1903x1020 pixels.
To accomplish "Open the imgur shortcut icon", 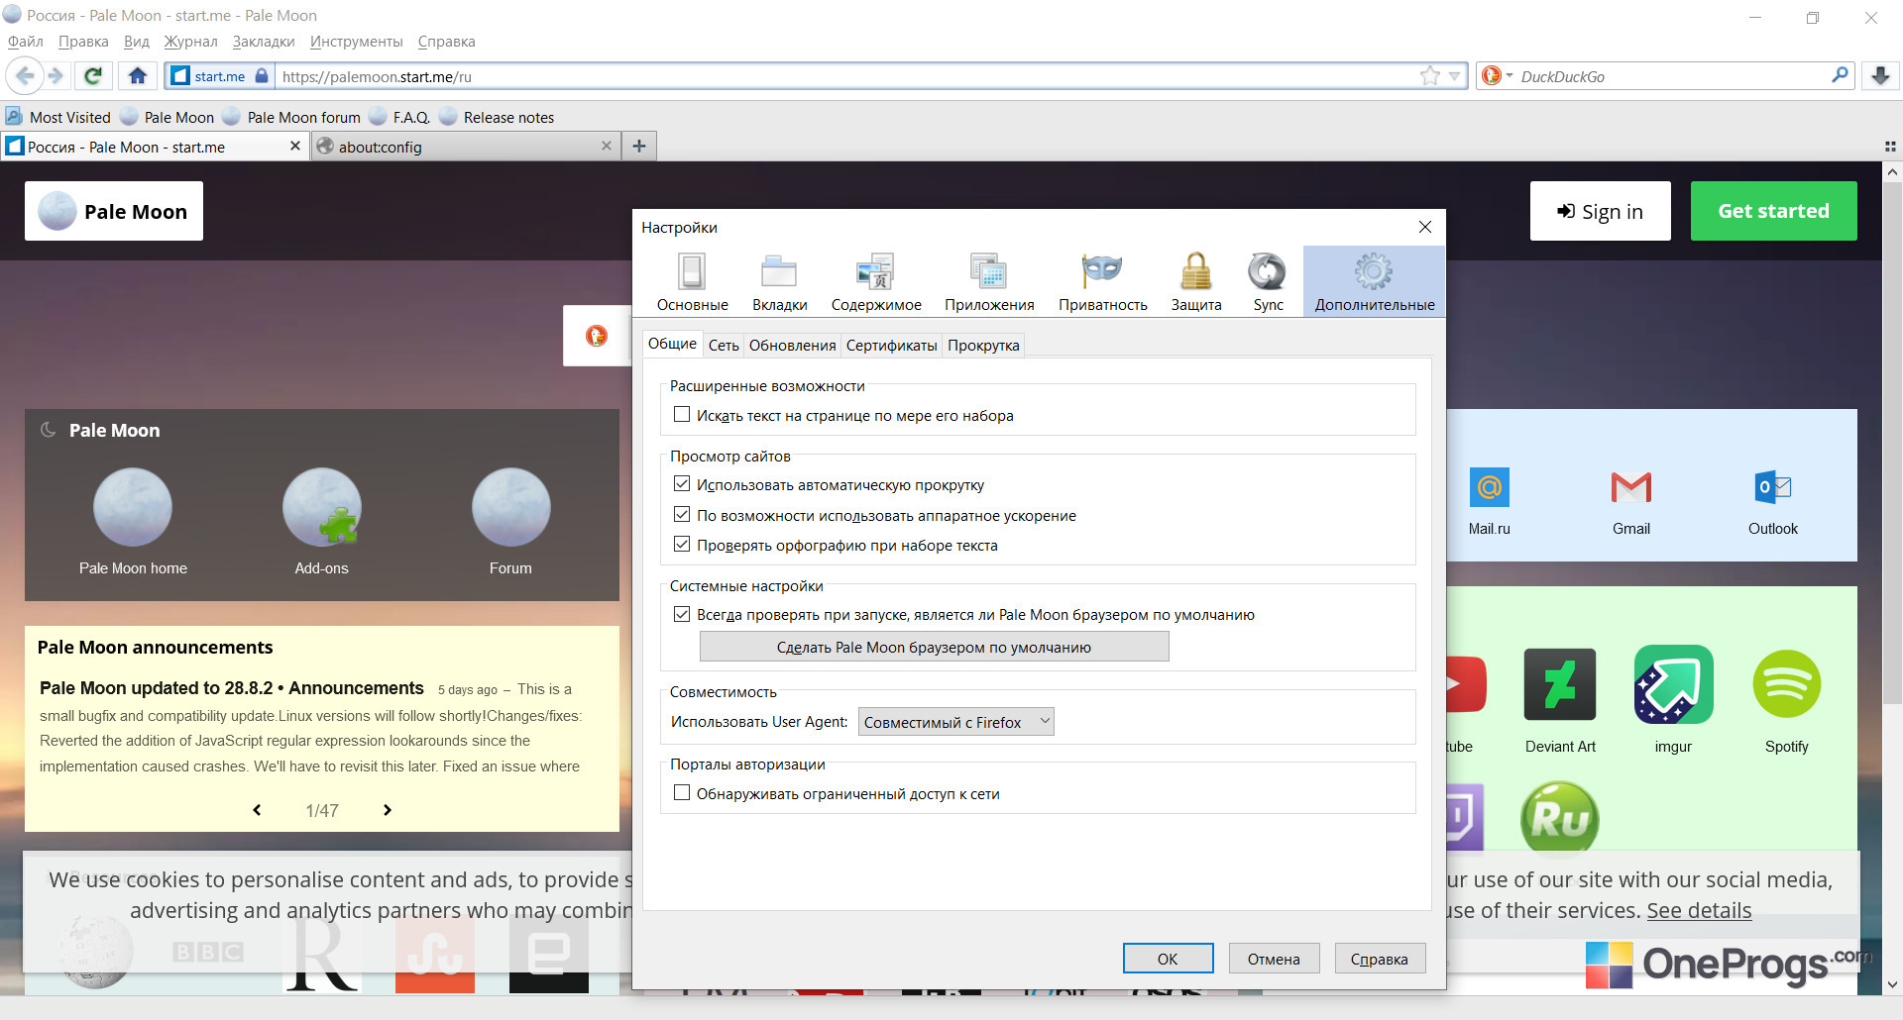I will pyautogui.click(x=1673, y=684).
